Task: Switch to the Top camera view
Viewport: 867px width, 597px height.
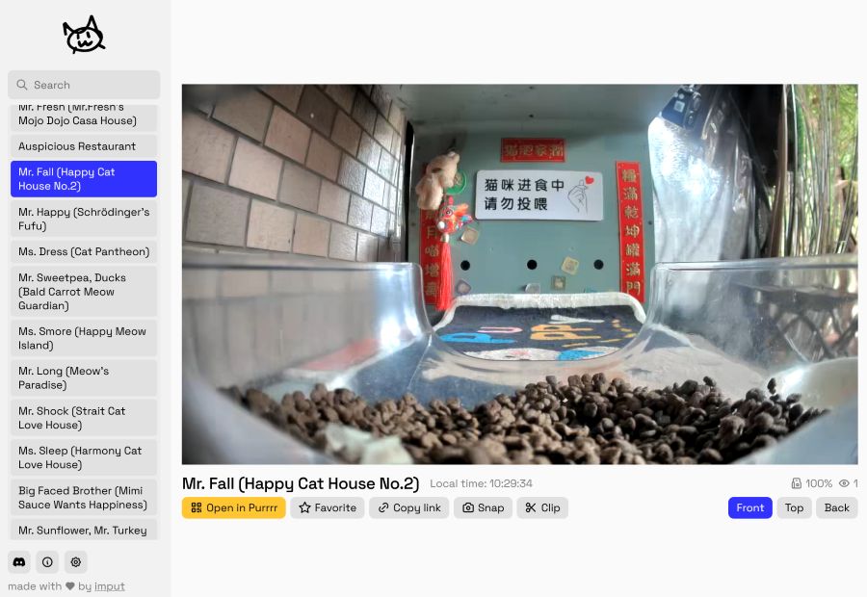Action: [794, 507]
